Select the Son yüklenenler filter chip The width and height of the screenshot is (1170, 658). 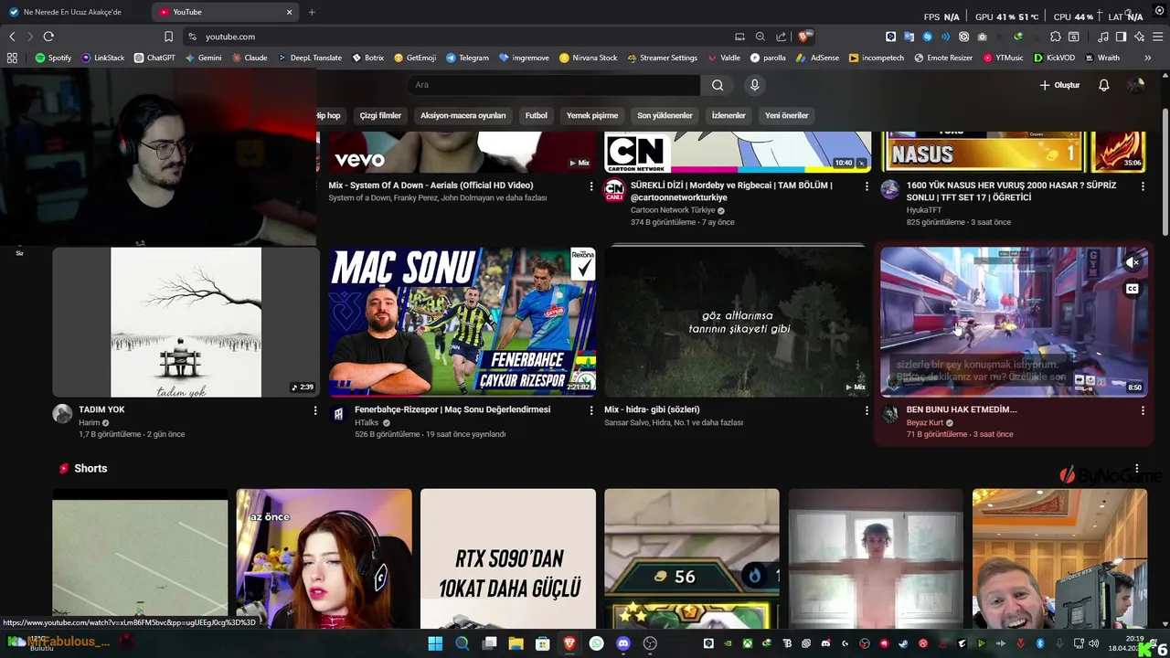coord(665,115)
